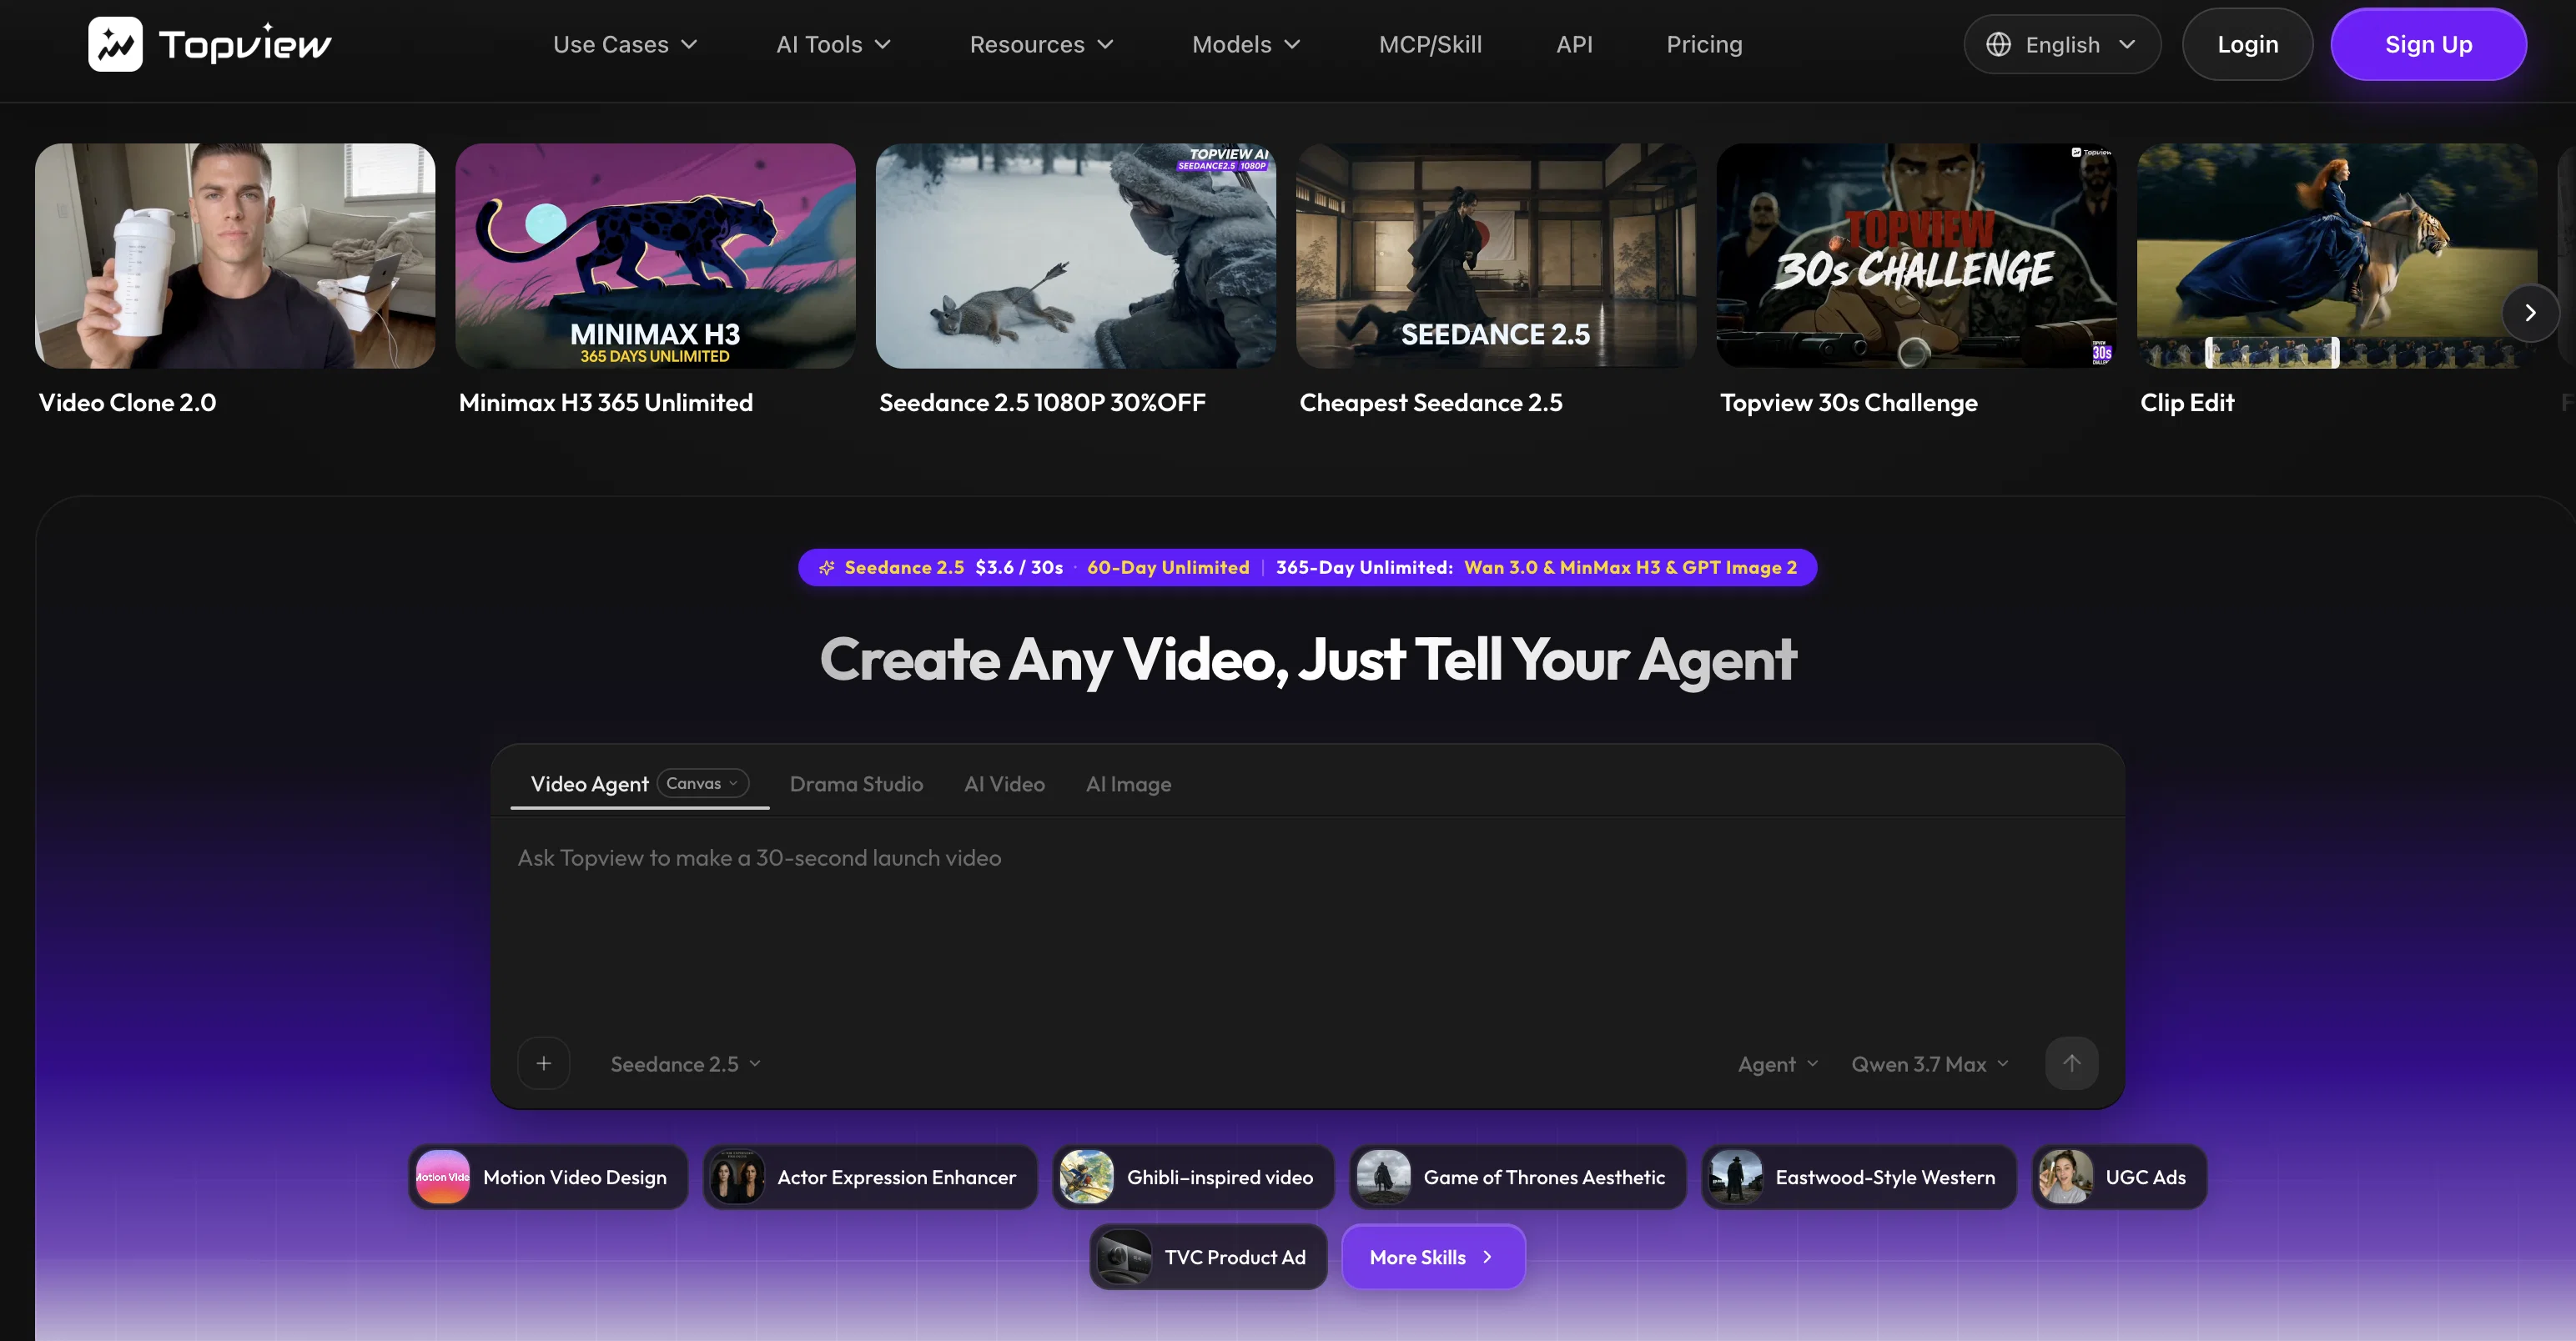This screenshot has height=1341, width=2576.
Task: Open the Video Clone 2.0 thumbnail
Action: tap(235, 256)
